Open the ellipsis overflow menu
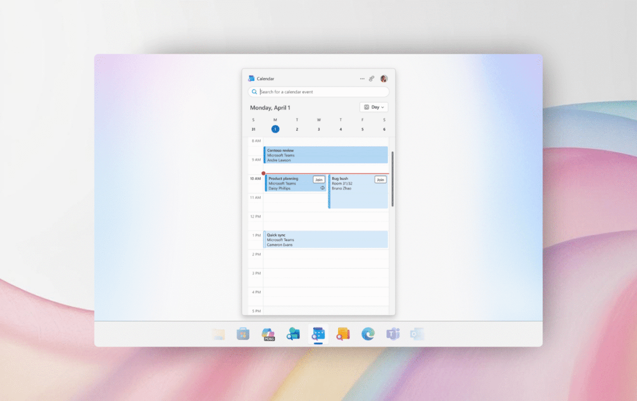The height and width of the screenshot is (401, 637). 362,78
